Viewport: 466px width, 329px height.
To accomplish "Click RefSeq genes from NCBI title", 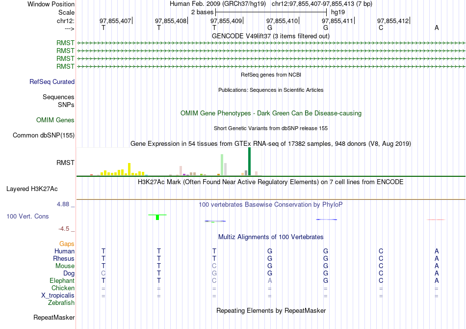I will tap(271, 75).
